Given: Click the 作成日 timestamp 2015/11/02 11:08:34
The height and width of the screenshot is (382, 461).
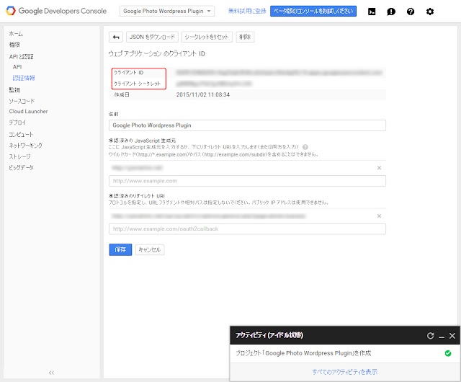Looking at the screenshot, I should tap(203, 94).
